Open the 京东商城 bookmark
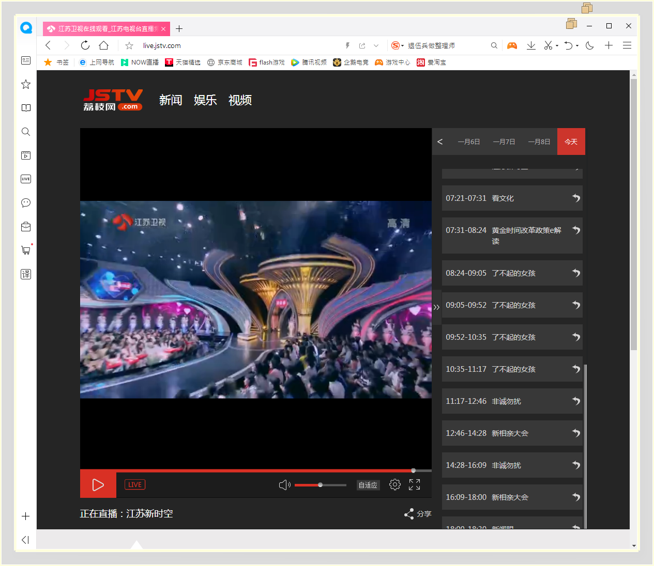 pyautogui.click(x=225, y=62)
